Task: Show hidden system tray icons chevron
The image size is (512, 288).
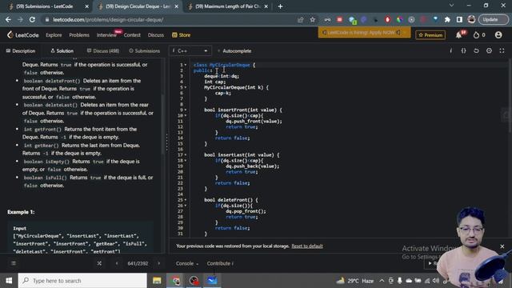Action: point(382,281)
